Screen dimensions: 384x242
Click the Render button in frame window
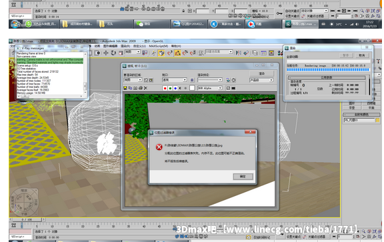[261, 73]
